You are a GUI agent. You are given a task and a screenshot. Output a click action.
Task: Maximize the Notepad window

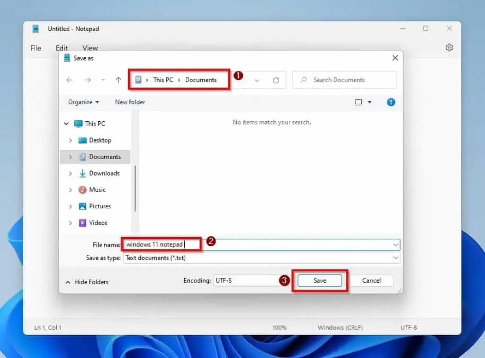click(x=426, y=28)
